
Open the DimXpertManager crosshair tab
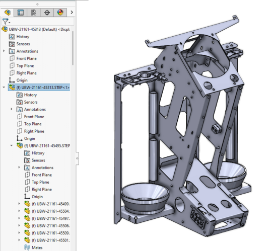[47, 13]
